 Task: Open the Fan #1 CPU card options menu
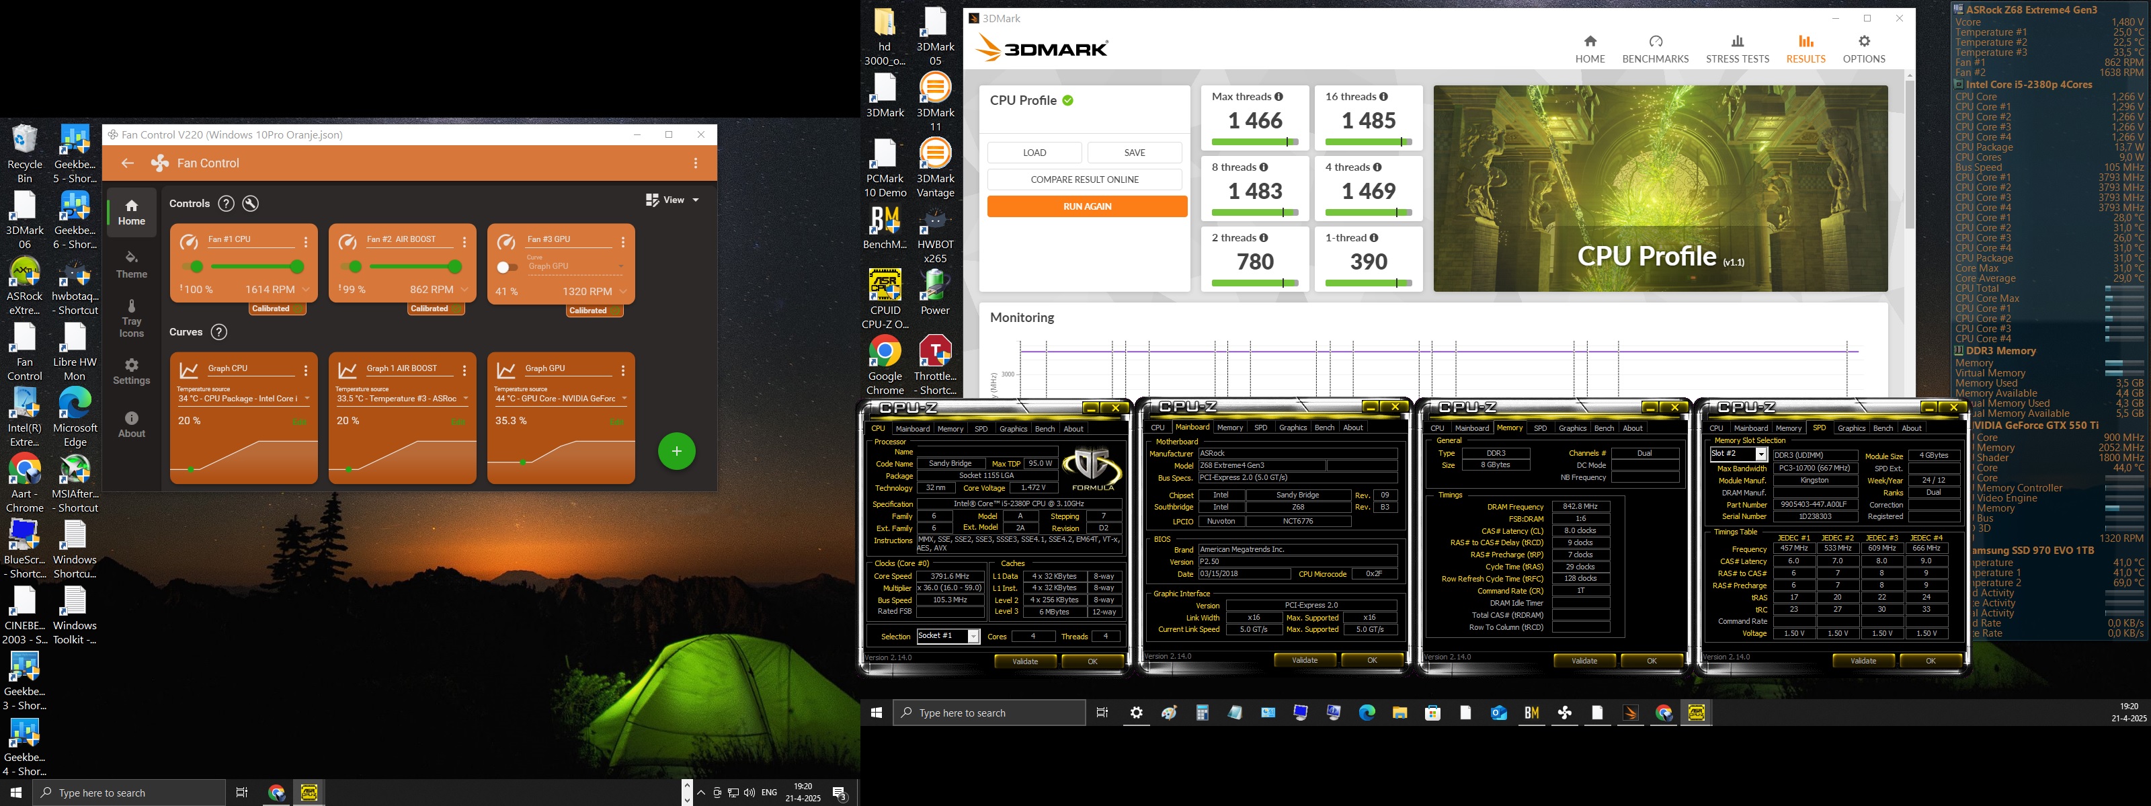coord(307,241)
